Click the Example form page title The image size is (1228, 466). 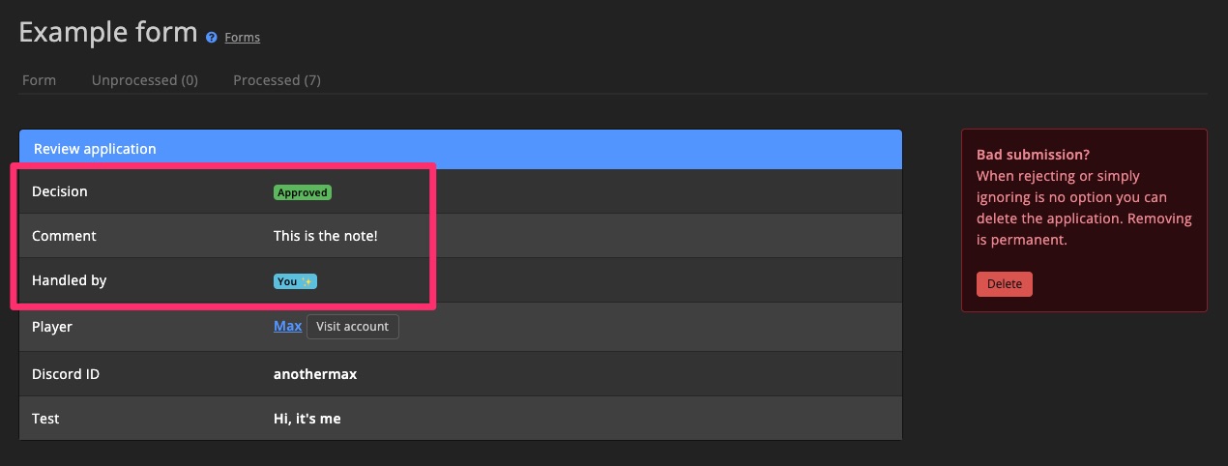[108, 32]
